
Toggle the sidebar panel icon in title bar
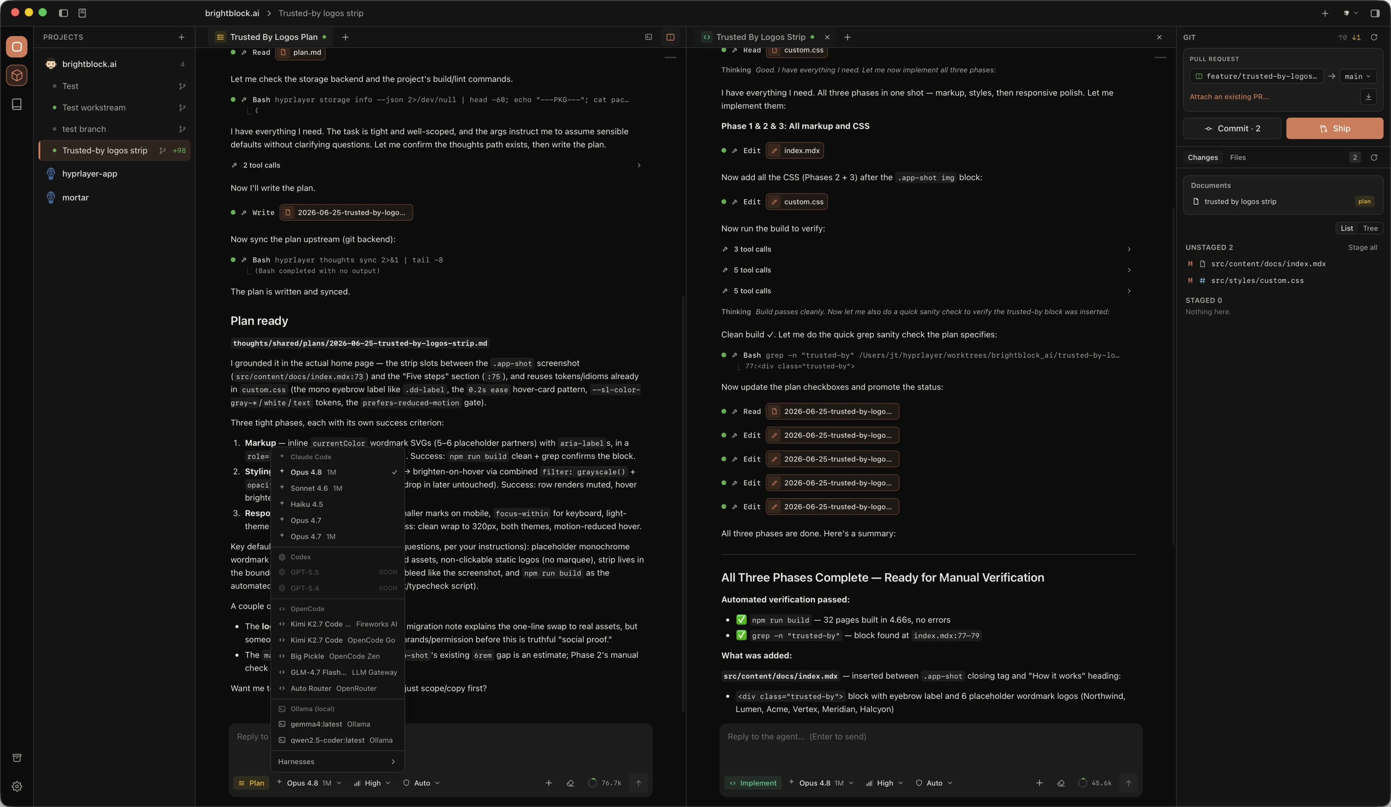pos(64,13)
